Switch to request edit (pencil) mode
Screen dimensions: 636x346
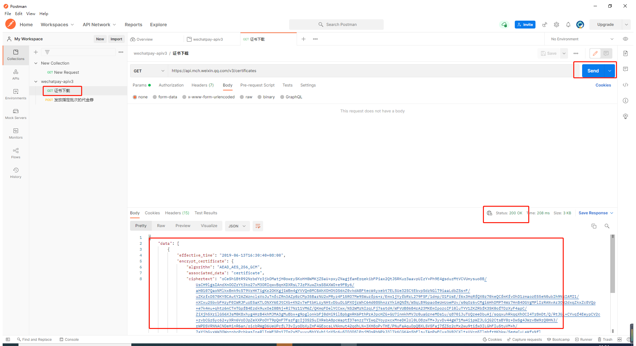tap(595, 53)
